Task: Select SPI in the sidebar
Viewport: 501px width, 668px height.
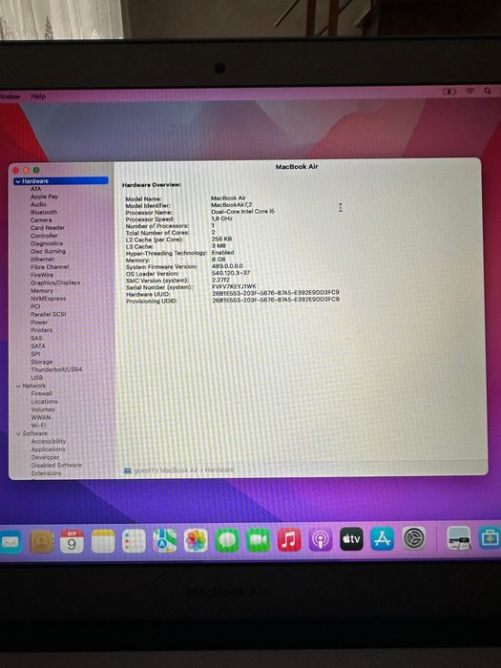Action: coord(35,354)
